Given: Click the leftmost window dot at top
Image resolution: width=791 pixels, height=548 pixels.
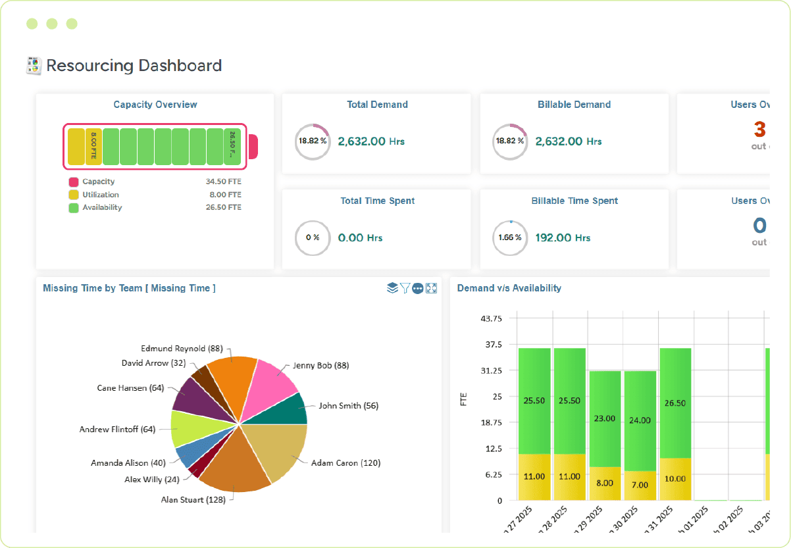Looking at the screenshot, I should [x=32, y=23].
